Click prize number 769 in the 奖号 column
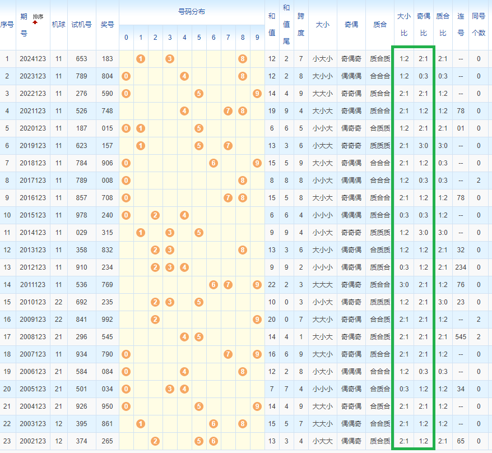This screenshot has height=453, width=492. click(107, 285)
